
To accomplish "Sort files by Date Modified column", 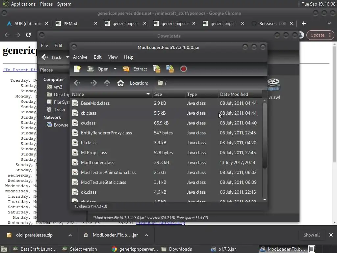I will point(240,94).
